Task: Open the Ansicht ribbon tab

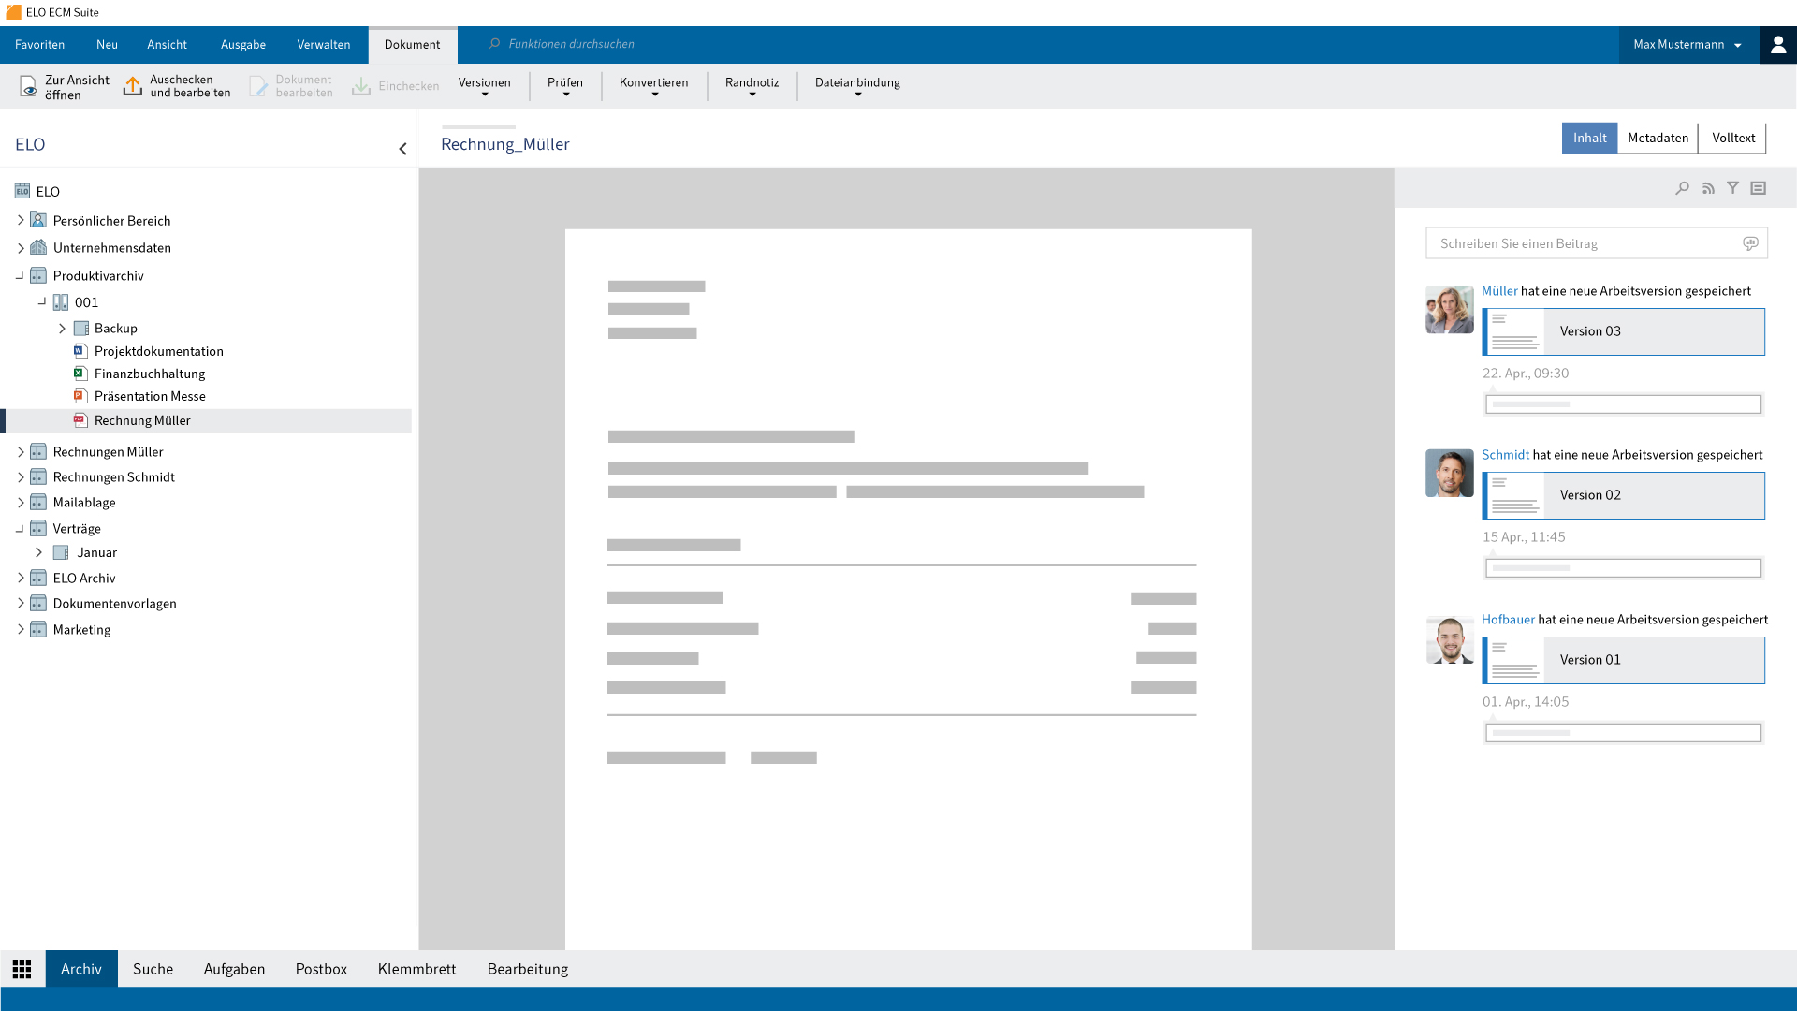Action: coord(167,44)
